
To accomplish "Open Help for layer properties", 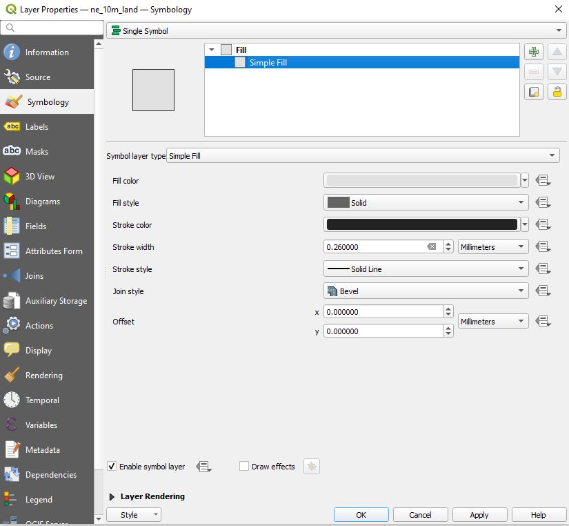I will [x=539, y=515].
